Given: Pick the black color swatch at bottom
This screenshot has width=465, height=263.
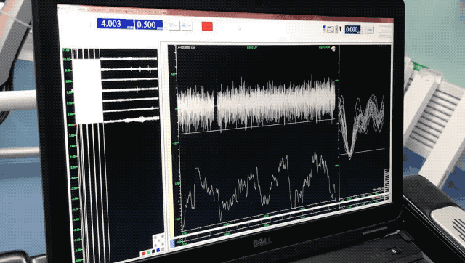Looking at the screenshot, I should click(153, 251).
